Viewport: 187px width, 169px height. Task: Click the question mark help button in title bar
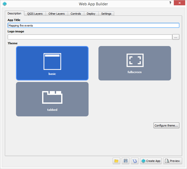tap(170, 3)
